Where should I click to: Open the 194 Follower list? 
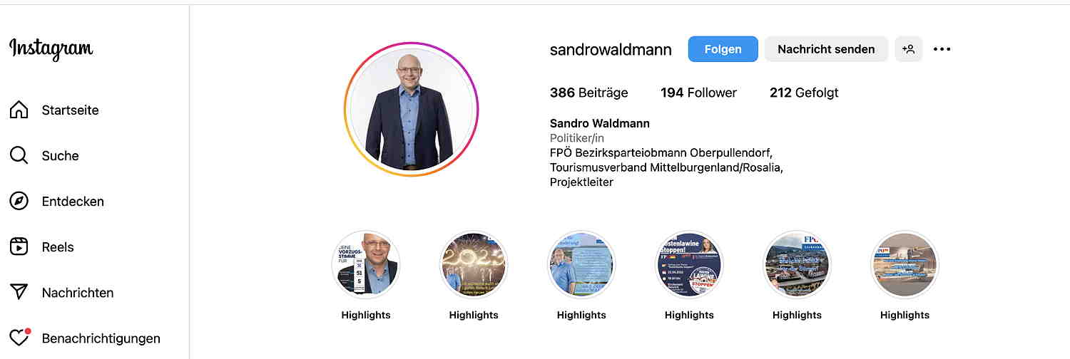click(x=698, y=93)
